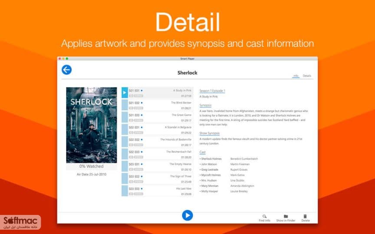The height and width of the screenshot is (234, 375).
Task: Select episode S03 E02 The Sign of Three
Action: tap(157, 179)
